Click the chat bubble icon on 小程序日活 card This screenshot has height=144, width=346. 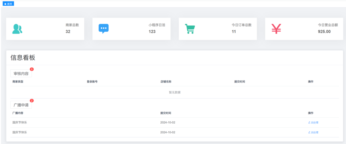coord(103,29)
